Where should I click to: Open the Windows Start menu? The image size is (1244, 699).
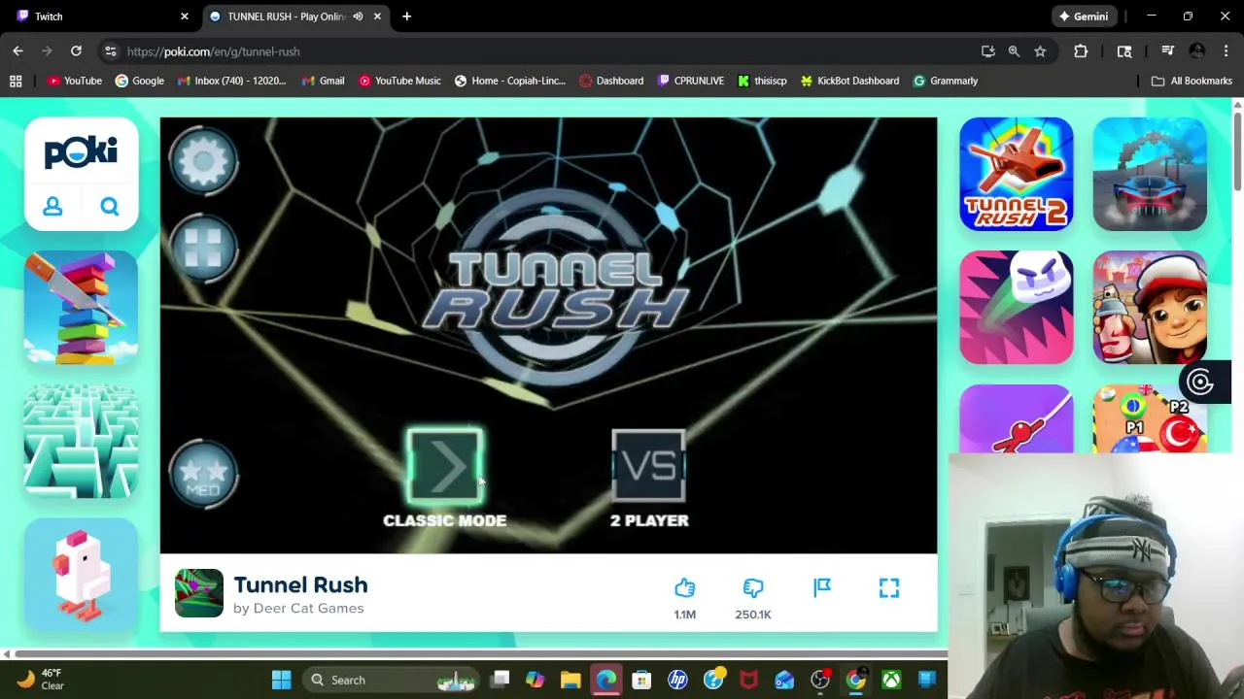[x=281, y=680]
